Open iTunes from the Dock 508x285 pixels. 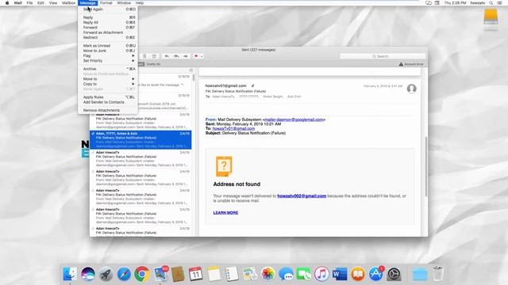tap(321, 274)
